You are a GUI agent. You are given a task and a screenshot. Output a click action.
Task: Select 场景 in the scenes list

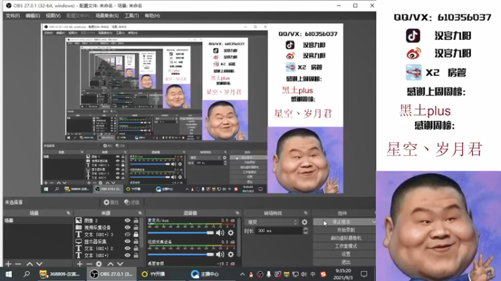click(x=38, y=220)
